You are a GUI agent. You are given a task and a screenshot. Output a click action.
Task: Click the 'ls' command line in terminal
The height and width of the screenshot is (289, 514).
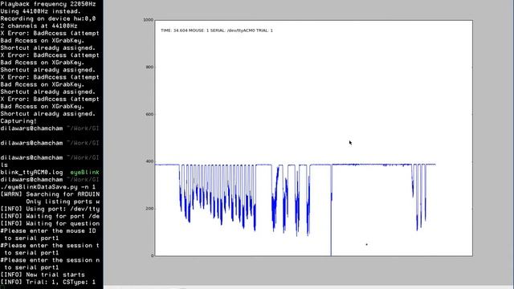pyautogui.click(x=4, y=165)
